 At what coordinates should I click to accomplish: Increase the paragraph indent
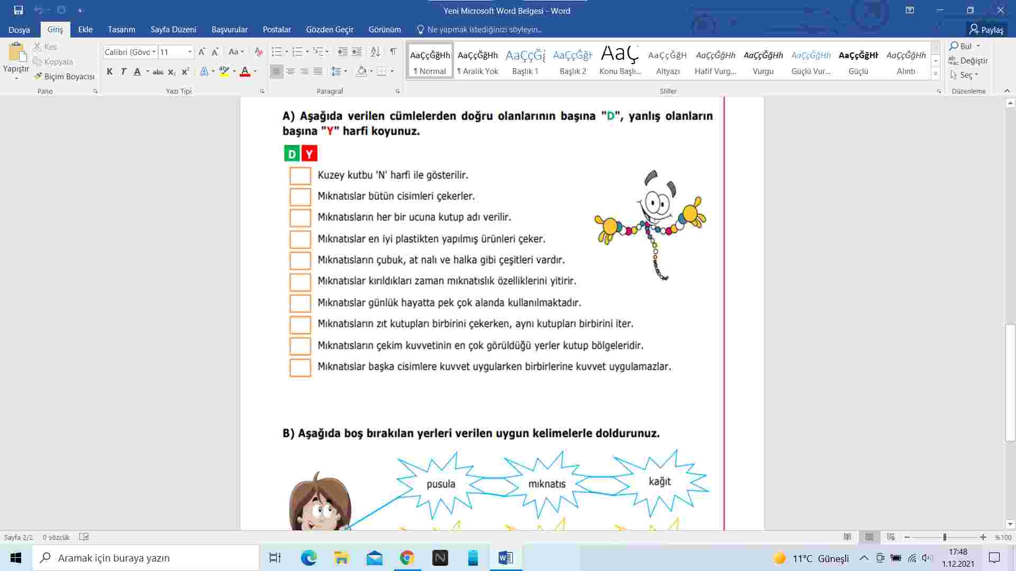coord(357,52)
